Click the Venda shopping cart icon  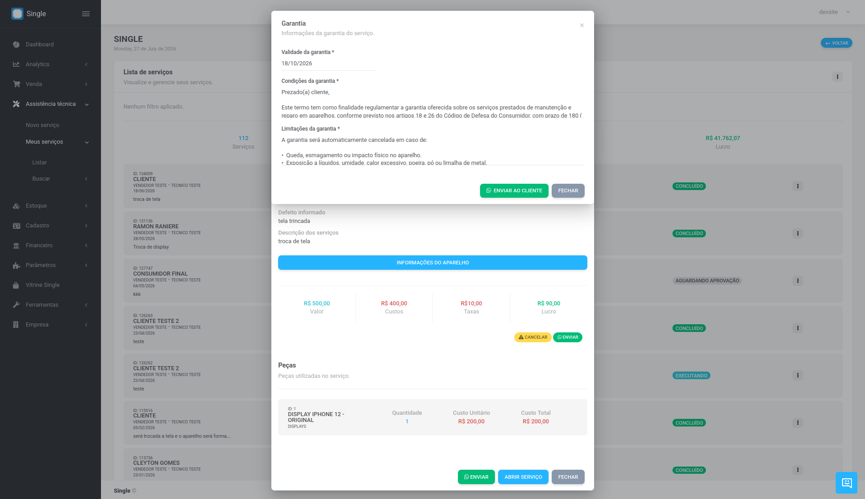(16, 84)
